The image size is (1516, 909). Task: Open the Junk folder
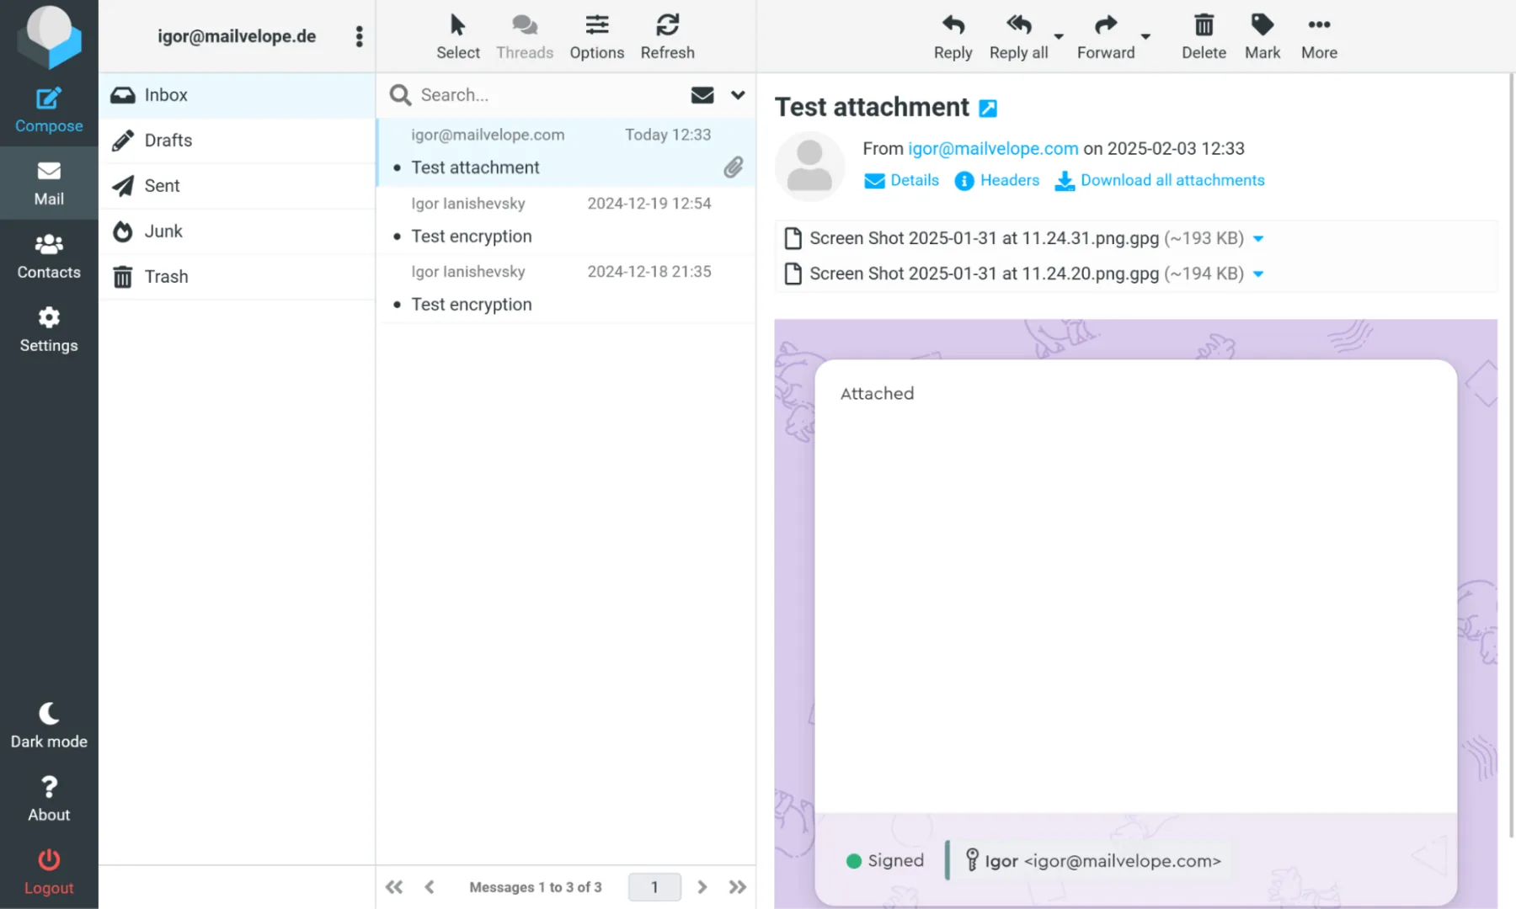click(164, 231)
